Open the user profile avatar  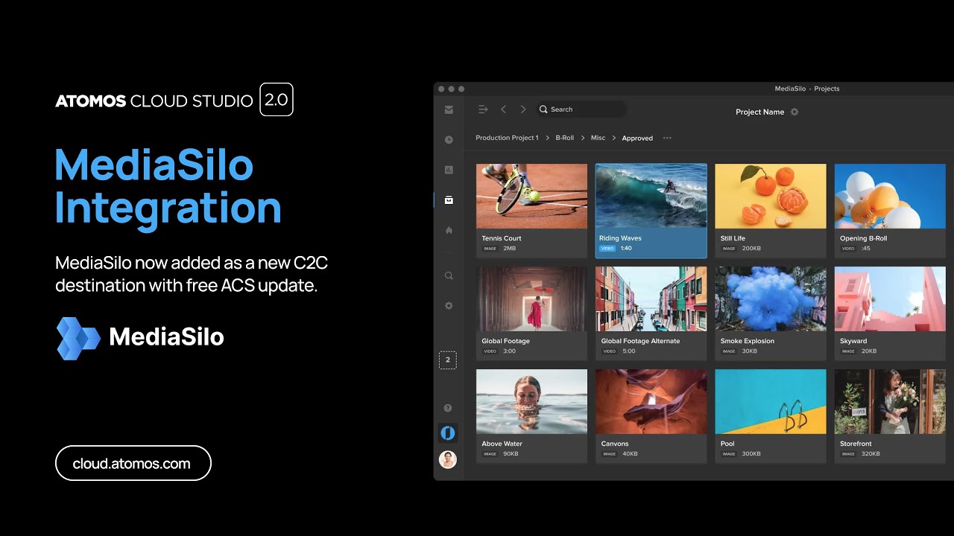click(x=448, y=459)
